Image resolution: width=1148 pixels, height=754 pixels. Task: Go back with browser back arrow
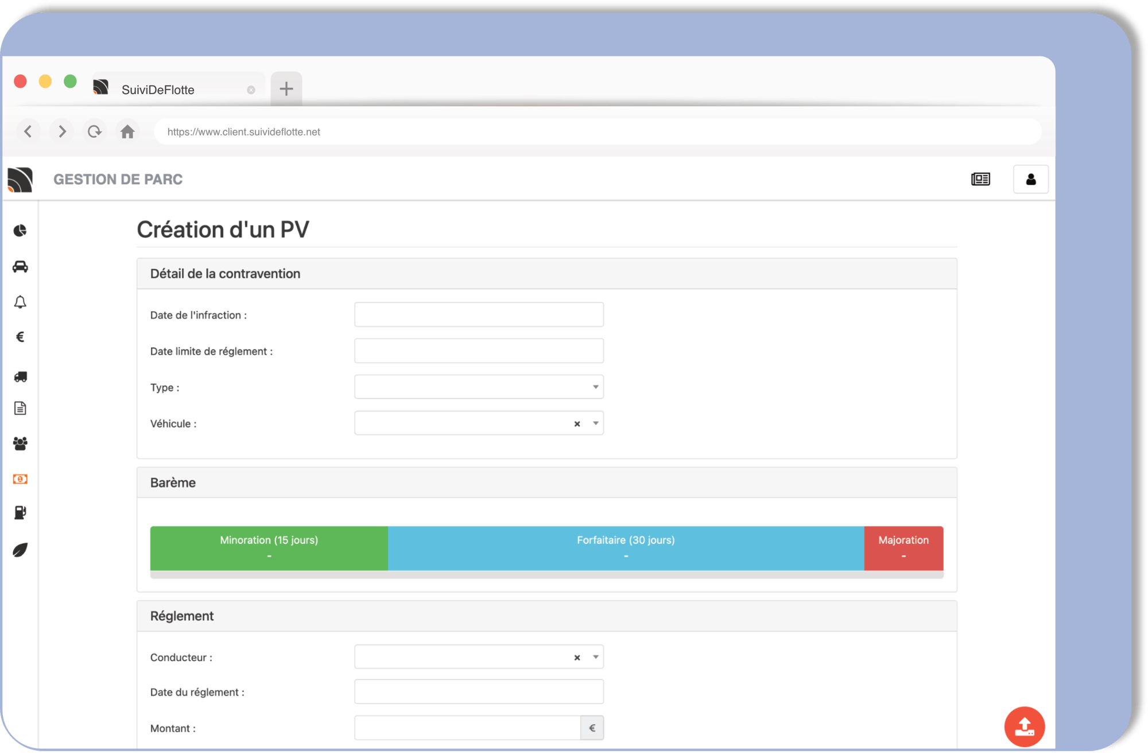coord(28,131)
